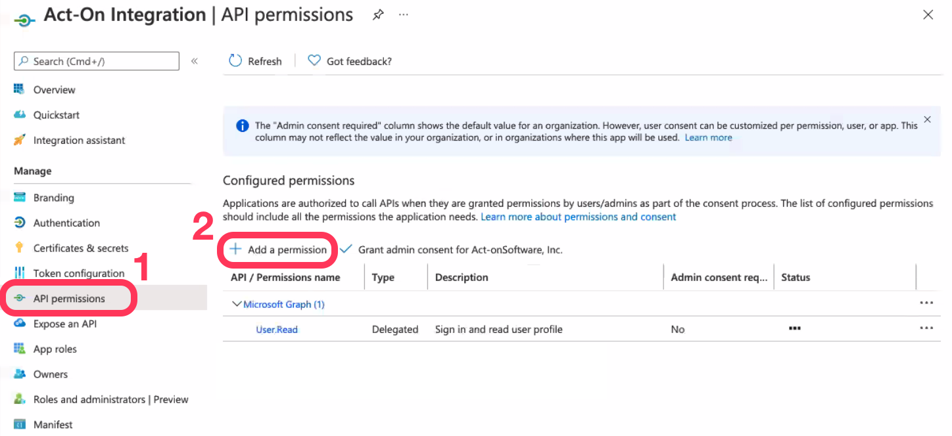Click the Add a permission label

coord(287,250)
